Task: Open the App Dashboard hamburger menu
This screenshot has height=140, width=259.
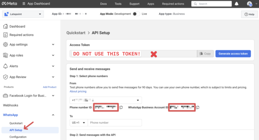Action: [24, 4]
